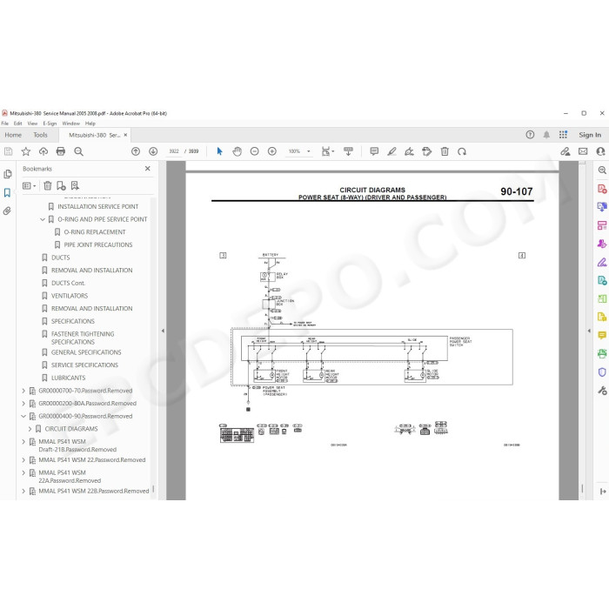
Task: Click the stamp tool icon
Action: tap(426, 151)
